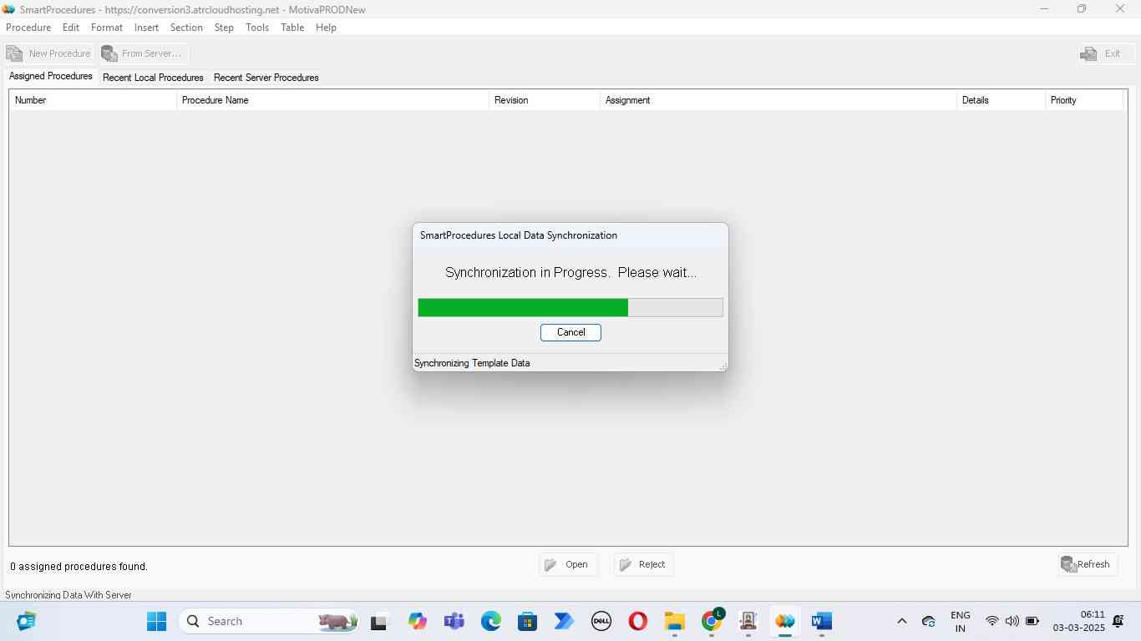Open SmartProcedures app icon in taskbar
The height and width of the screenshot is (641, 1141).
coord(784,621)
